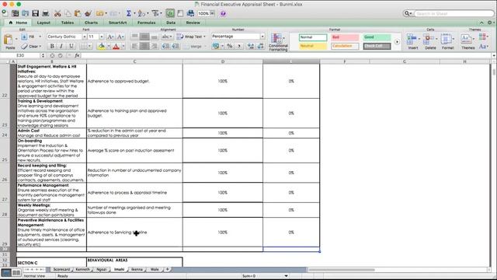
Task: Switch to the Layout ribbon tab
Action: [43, 23]
